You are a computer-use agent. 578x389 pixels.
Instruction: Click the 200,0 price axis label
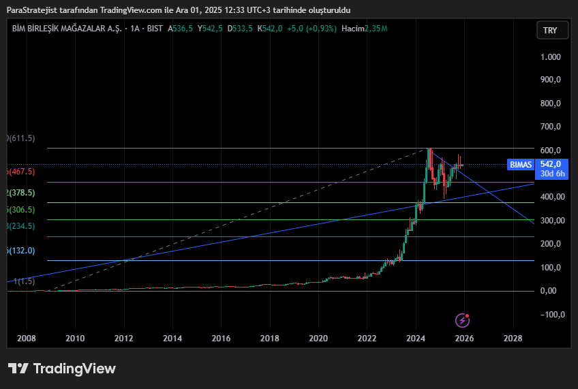[x=550, y=244]
